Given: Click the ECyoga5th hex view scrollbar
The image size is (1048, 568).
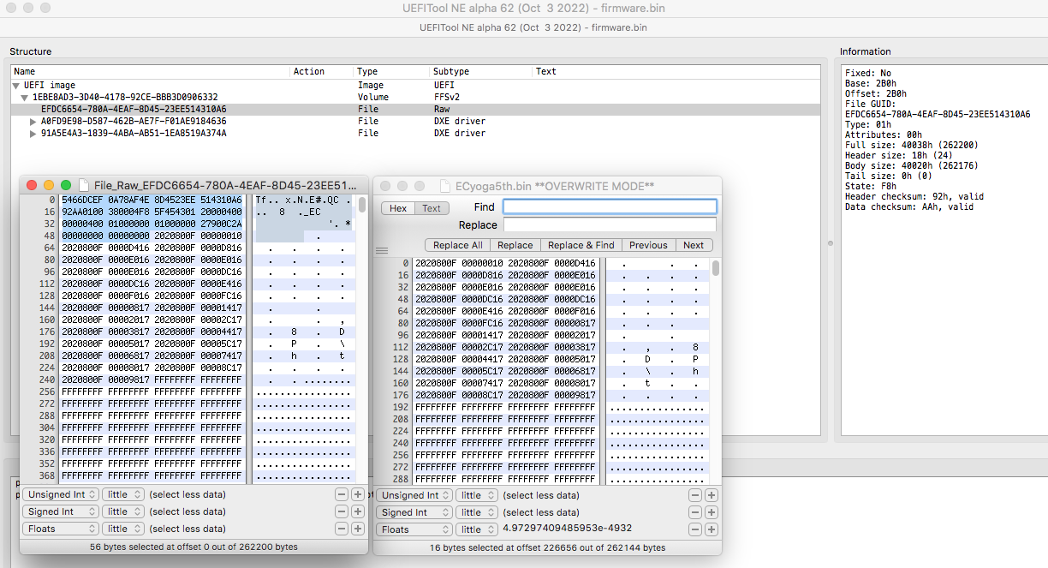Looking at the screenshot, I should (716, 268).
